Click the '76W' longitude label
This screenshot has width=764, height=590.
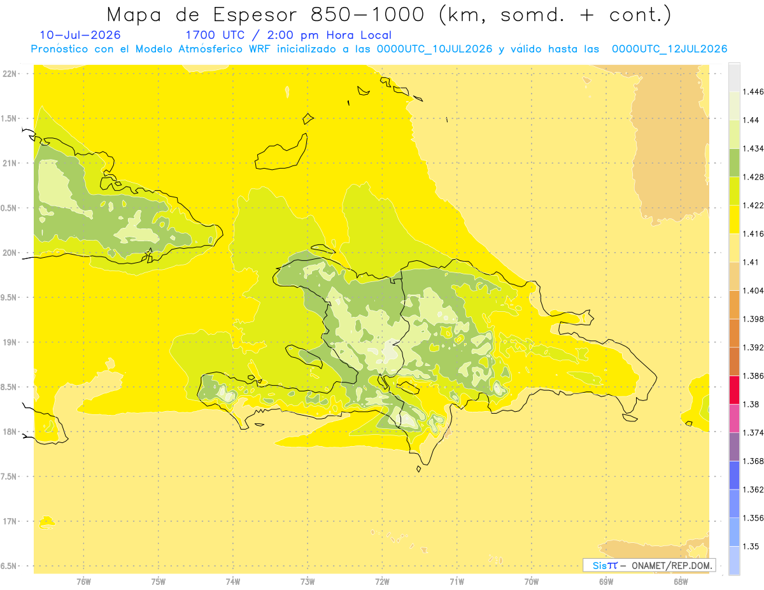[x=83, y=582]
